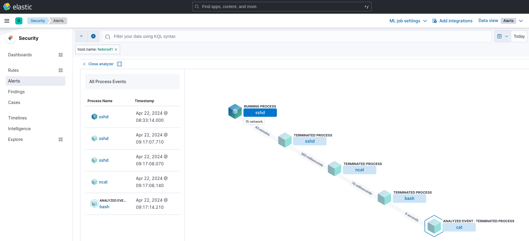Select the analyzed event cat cube
Image resolution: width=529 pixels, height=241 pixels.
point(434,226)
